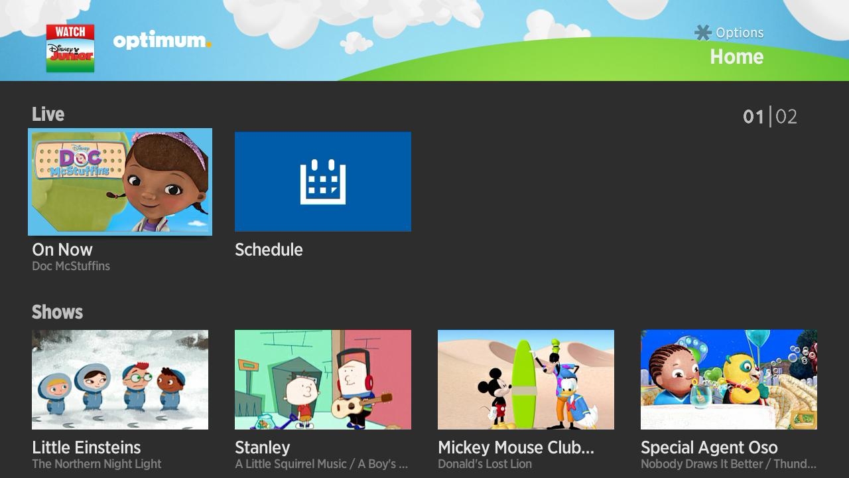The width and height of the screenshot is (849, 478).
Task: Click the asterisk Options icon
Action: click(x=702, y=32)
